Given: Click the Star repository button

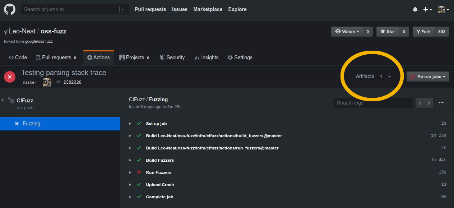Looking at the screenshot, I should pos(387,32).
